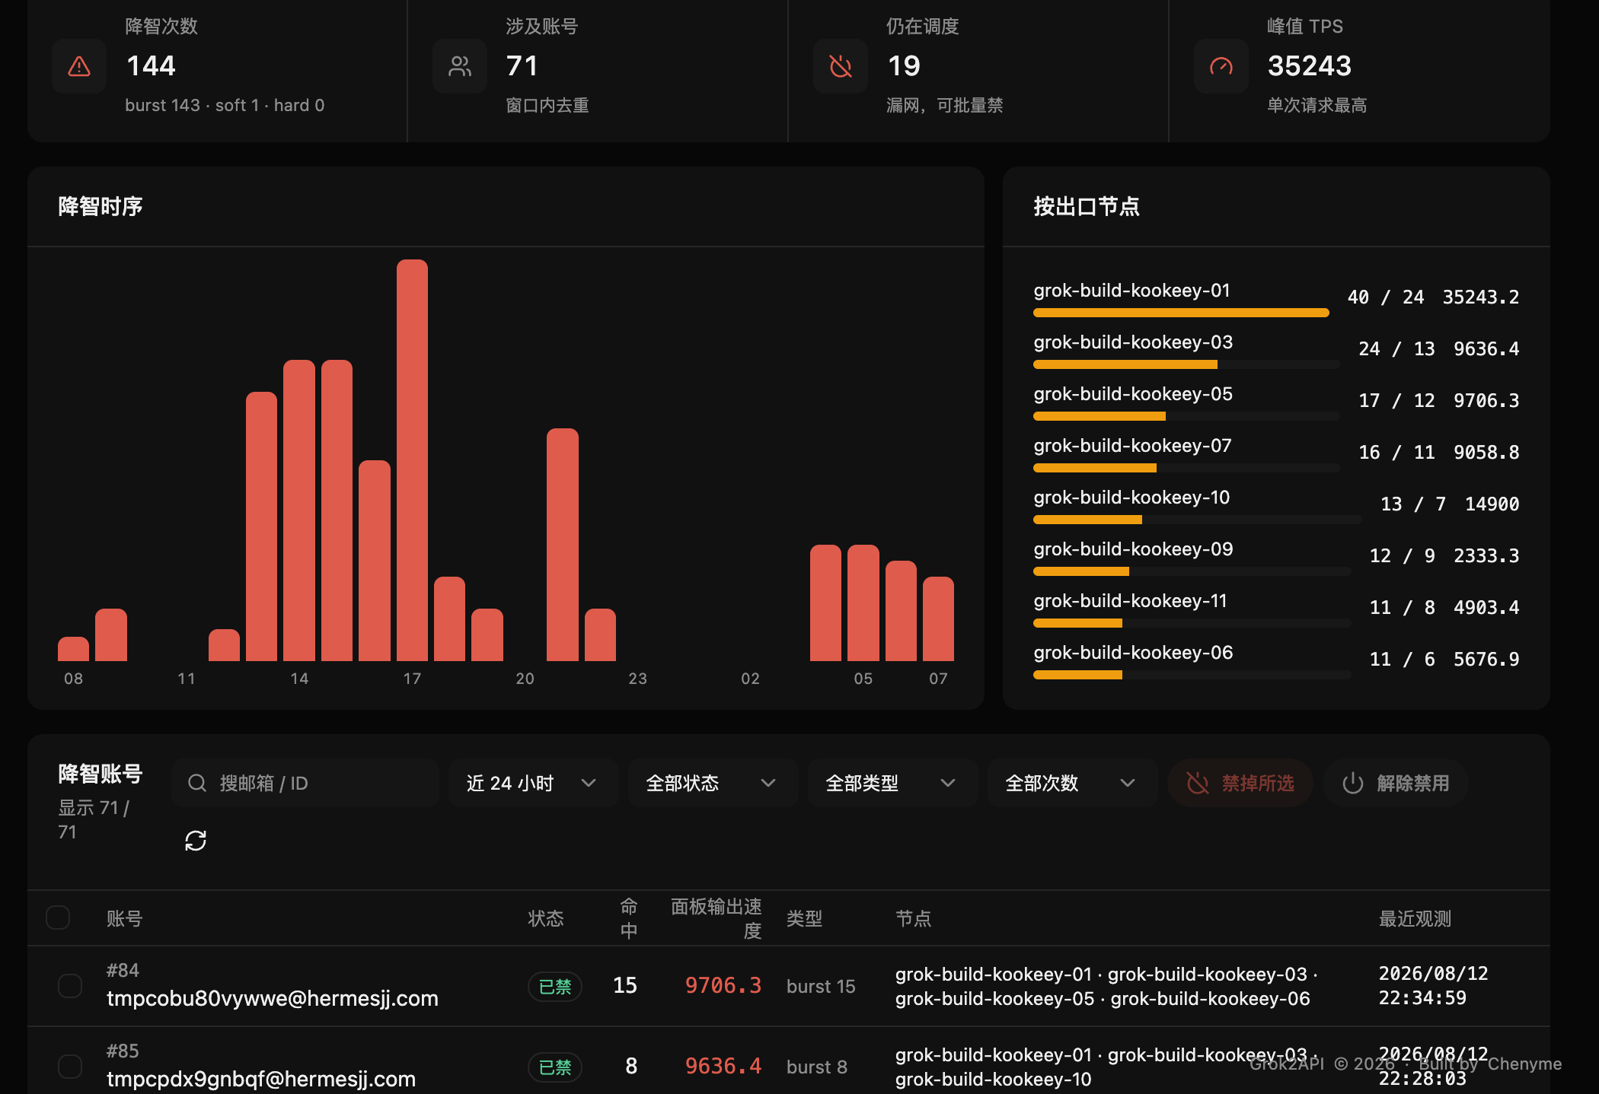
Task: Open the 全部次数 count filter dropdown
Action: [x=1071, y=783]
